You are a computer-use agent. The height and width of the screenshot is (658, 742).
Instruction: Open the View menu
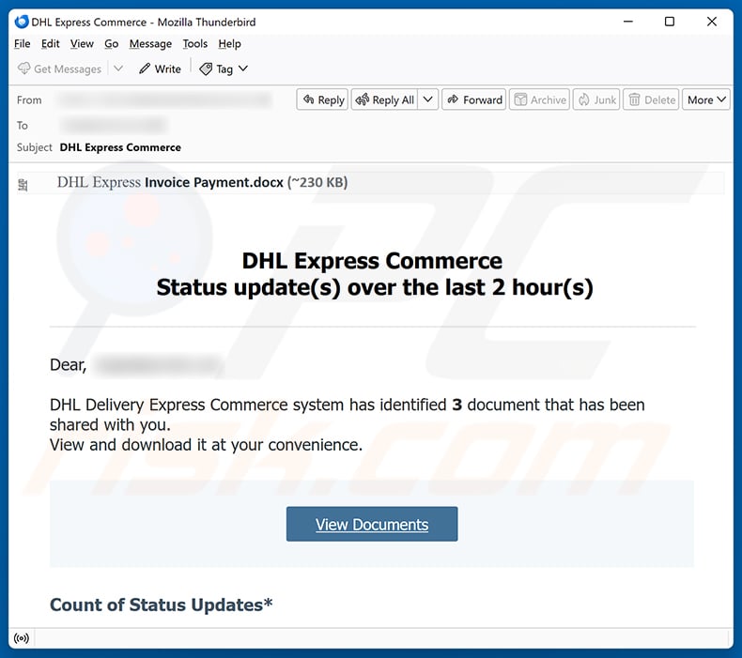[x=82, y=44]
